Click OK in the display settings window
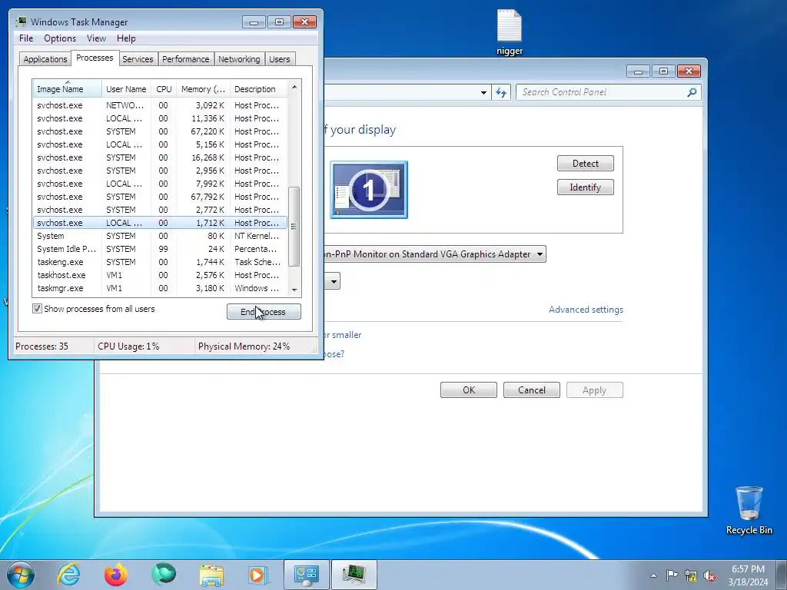787x590 pixels. (x=469, y=390)
